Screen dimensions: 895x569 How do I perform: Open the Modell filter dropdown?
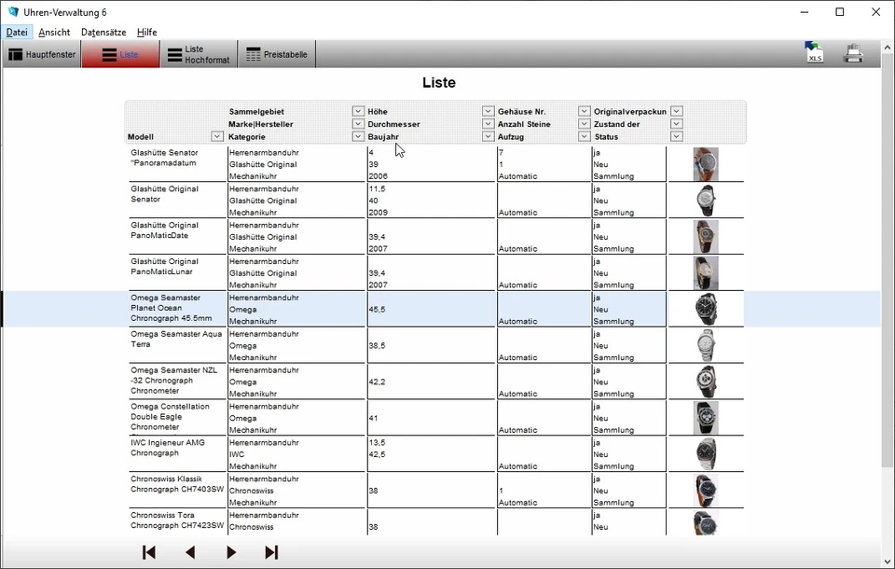pyautogui.click(x=215, y=136)
